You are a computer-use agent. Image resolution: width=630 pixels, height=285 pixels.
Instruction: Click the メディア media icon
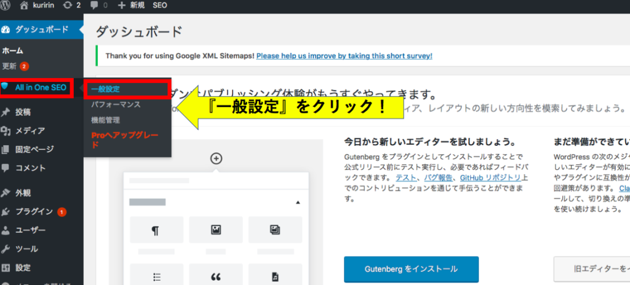pos(5,130)
